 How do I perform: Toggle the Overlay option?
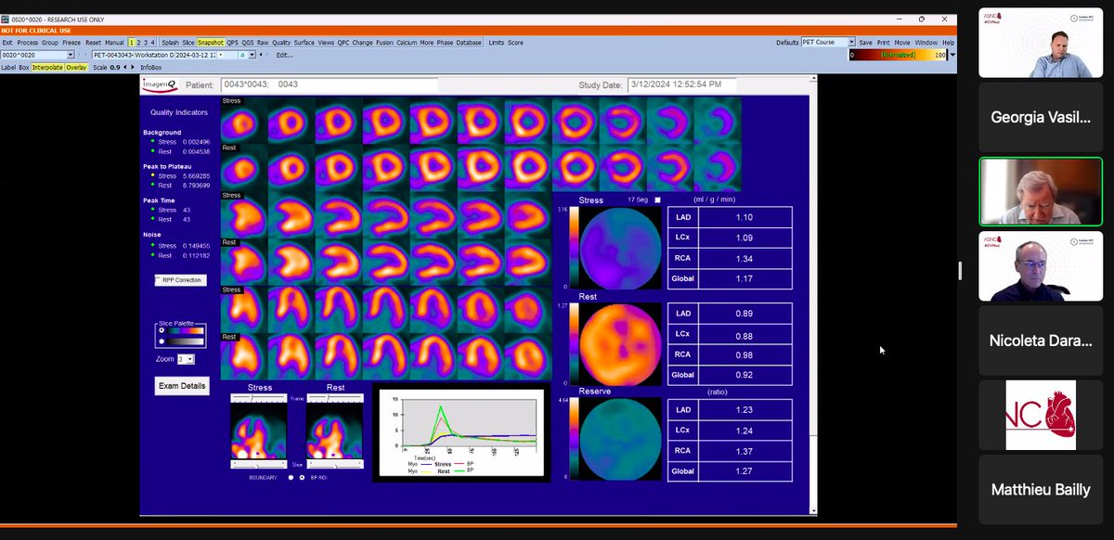tap(76, 67)
